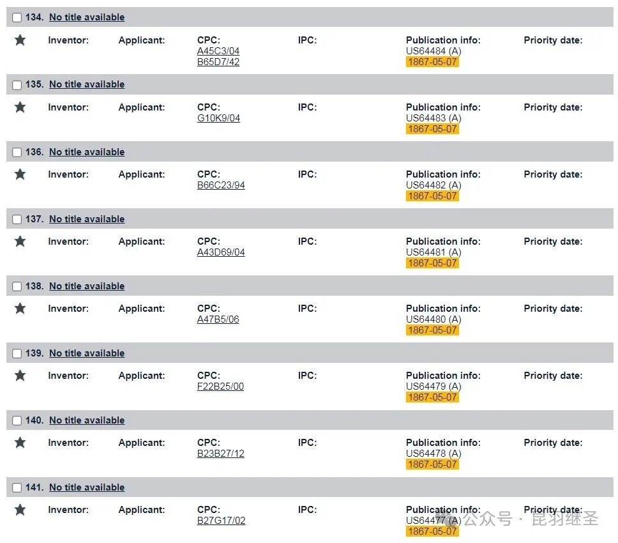Open CPC classification A45C3/04
618x543 pixels.
point(218,51)
